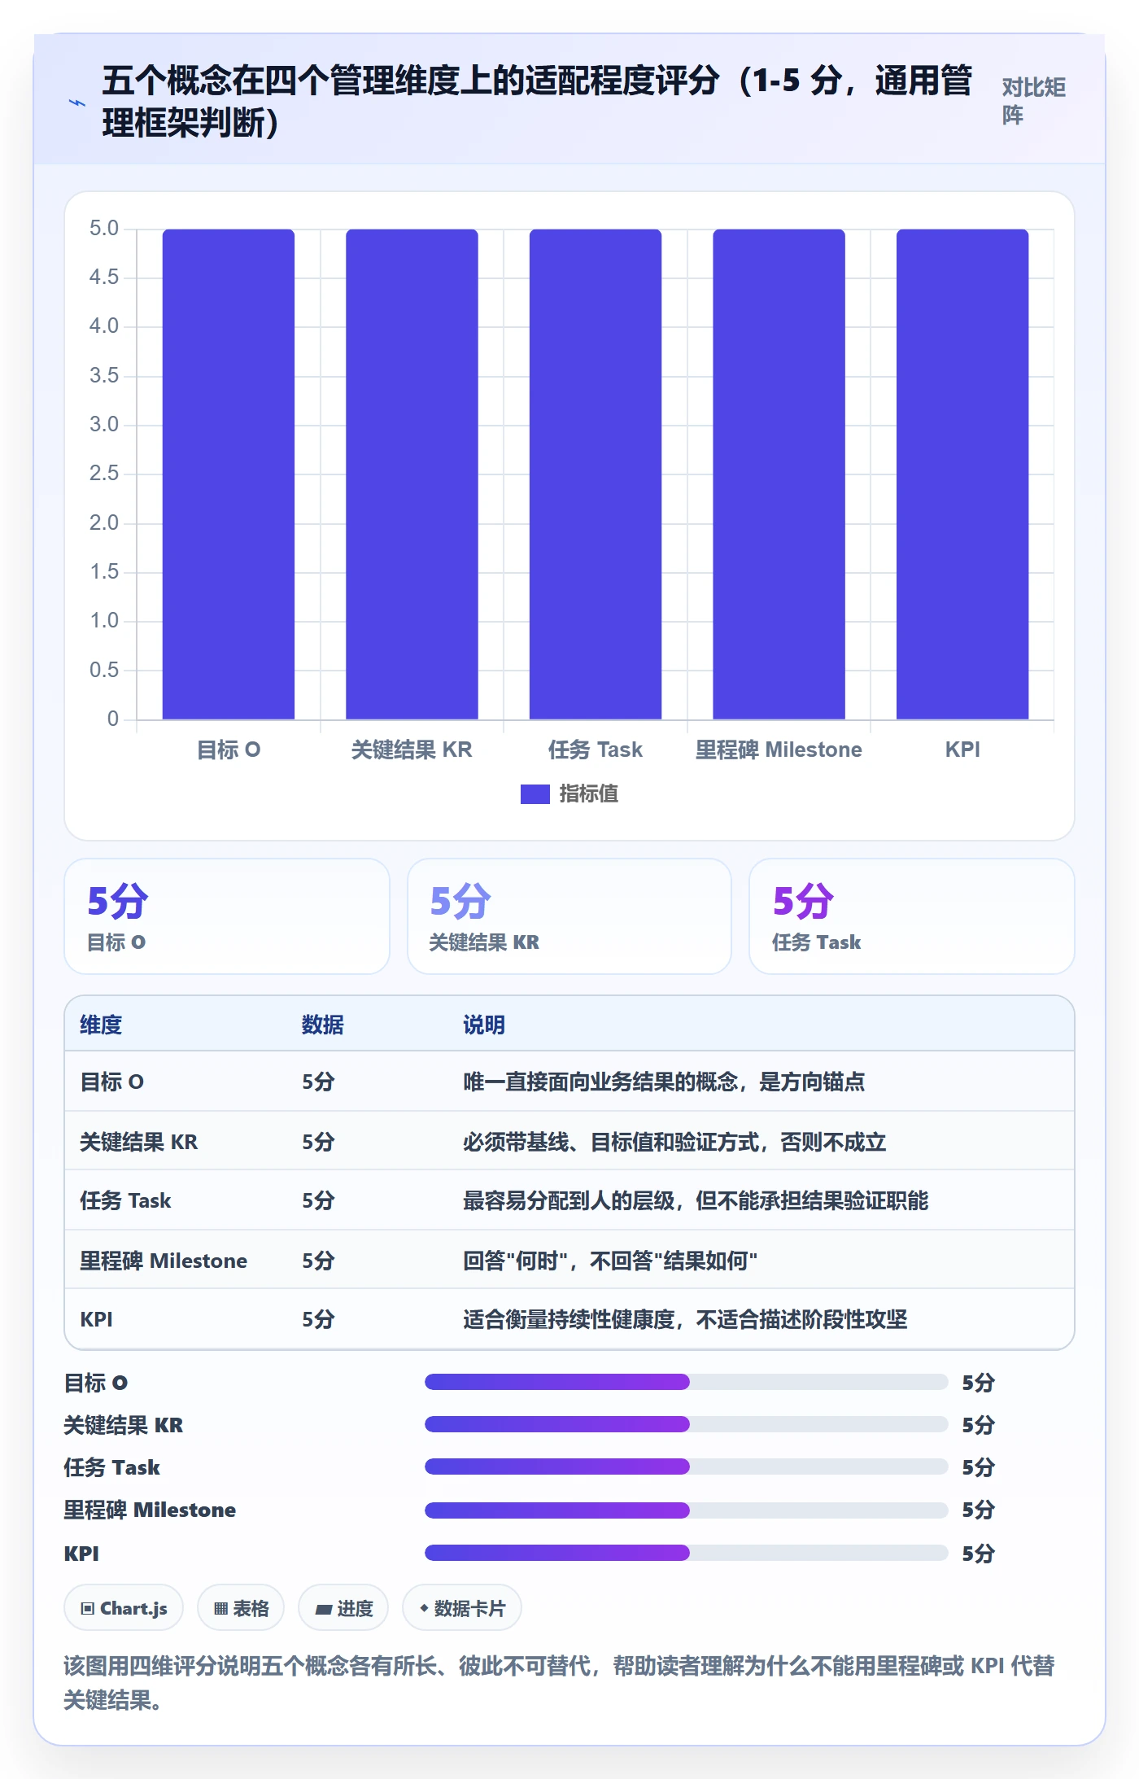The image size is (1139, 1779).
Task: Click the KPI progress bar
Action: (x=686, y=1553)
